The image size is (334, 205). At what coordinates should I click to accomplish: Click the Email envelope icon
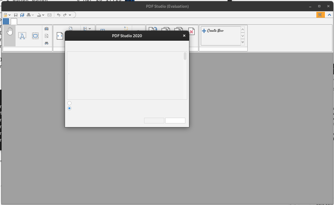tap(49, 15)
